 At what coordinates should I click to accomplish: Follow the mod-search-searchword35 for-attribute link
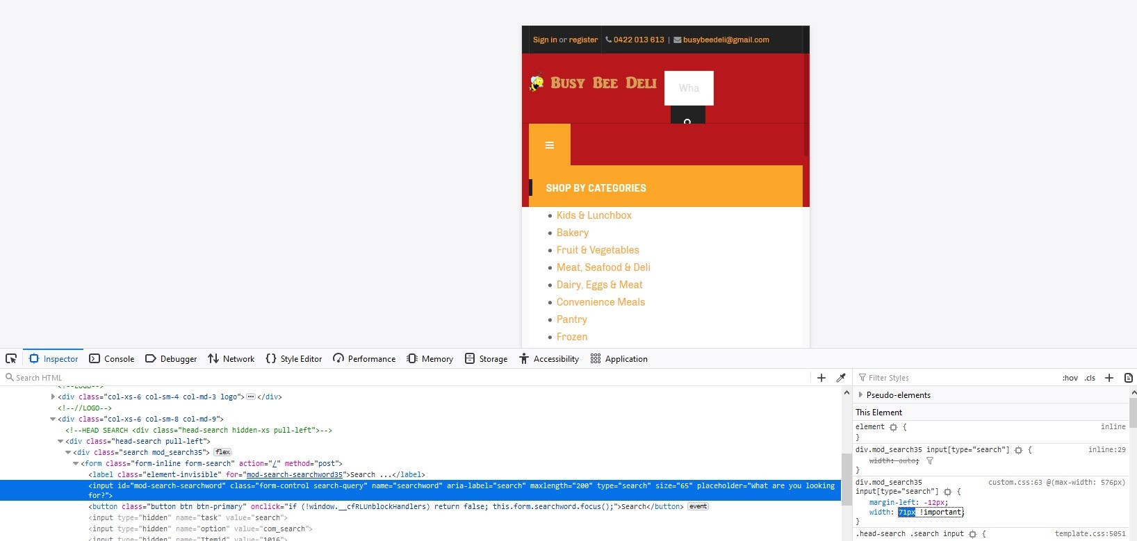295,474
